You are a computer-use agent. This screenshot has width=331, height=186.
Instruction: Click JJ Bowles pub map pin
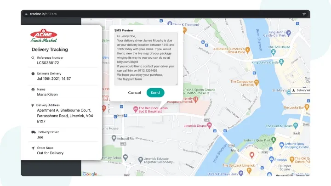tap(248, 50)
